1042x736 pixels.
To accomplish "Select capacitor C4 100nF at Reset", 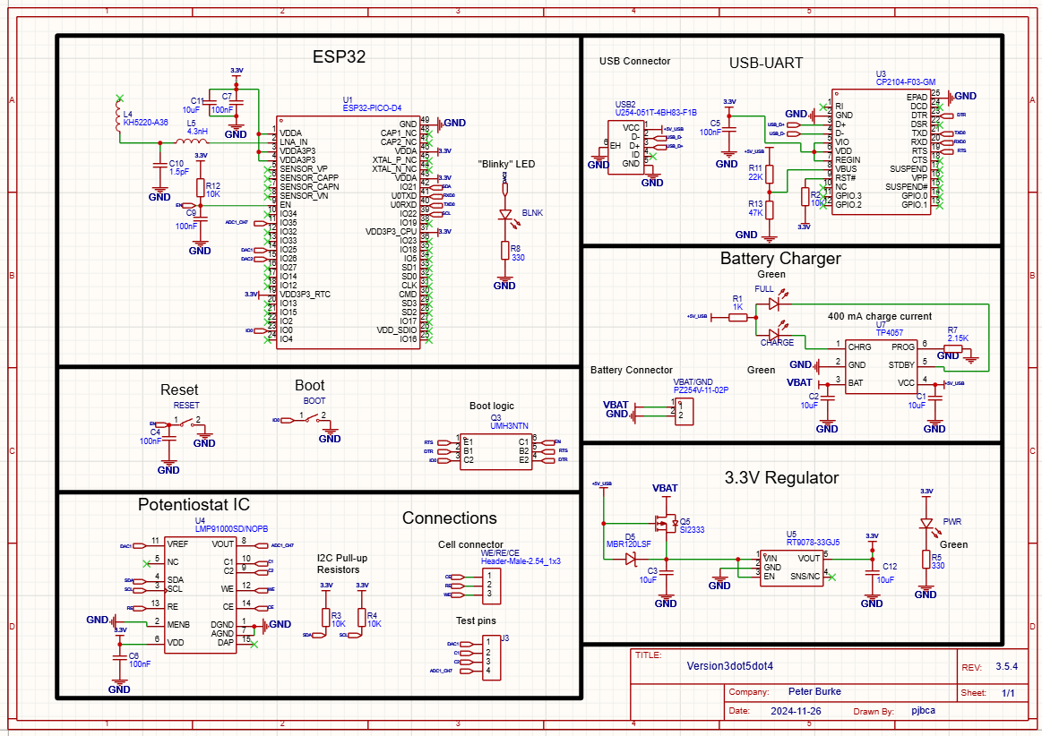I will (x=168, y=439).
